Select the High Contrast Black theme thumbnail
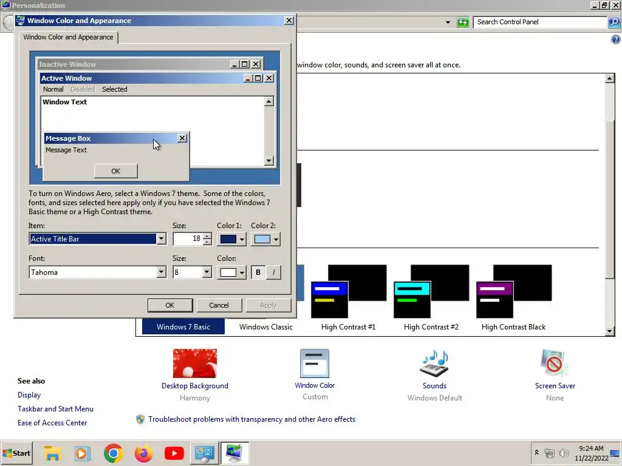622x466 pixels. (514, 291)
